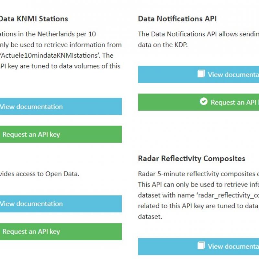This screenshot has height=259, width=259.
Task: Click the 'data on the KDP.' description line
Action: point(163,45)
